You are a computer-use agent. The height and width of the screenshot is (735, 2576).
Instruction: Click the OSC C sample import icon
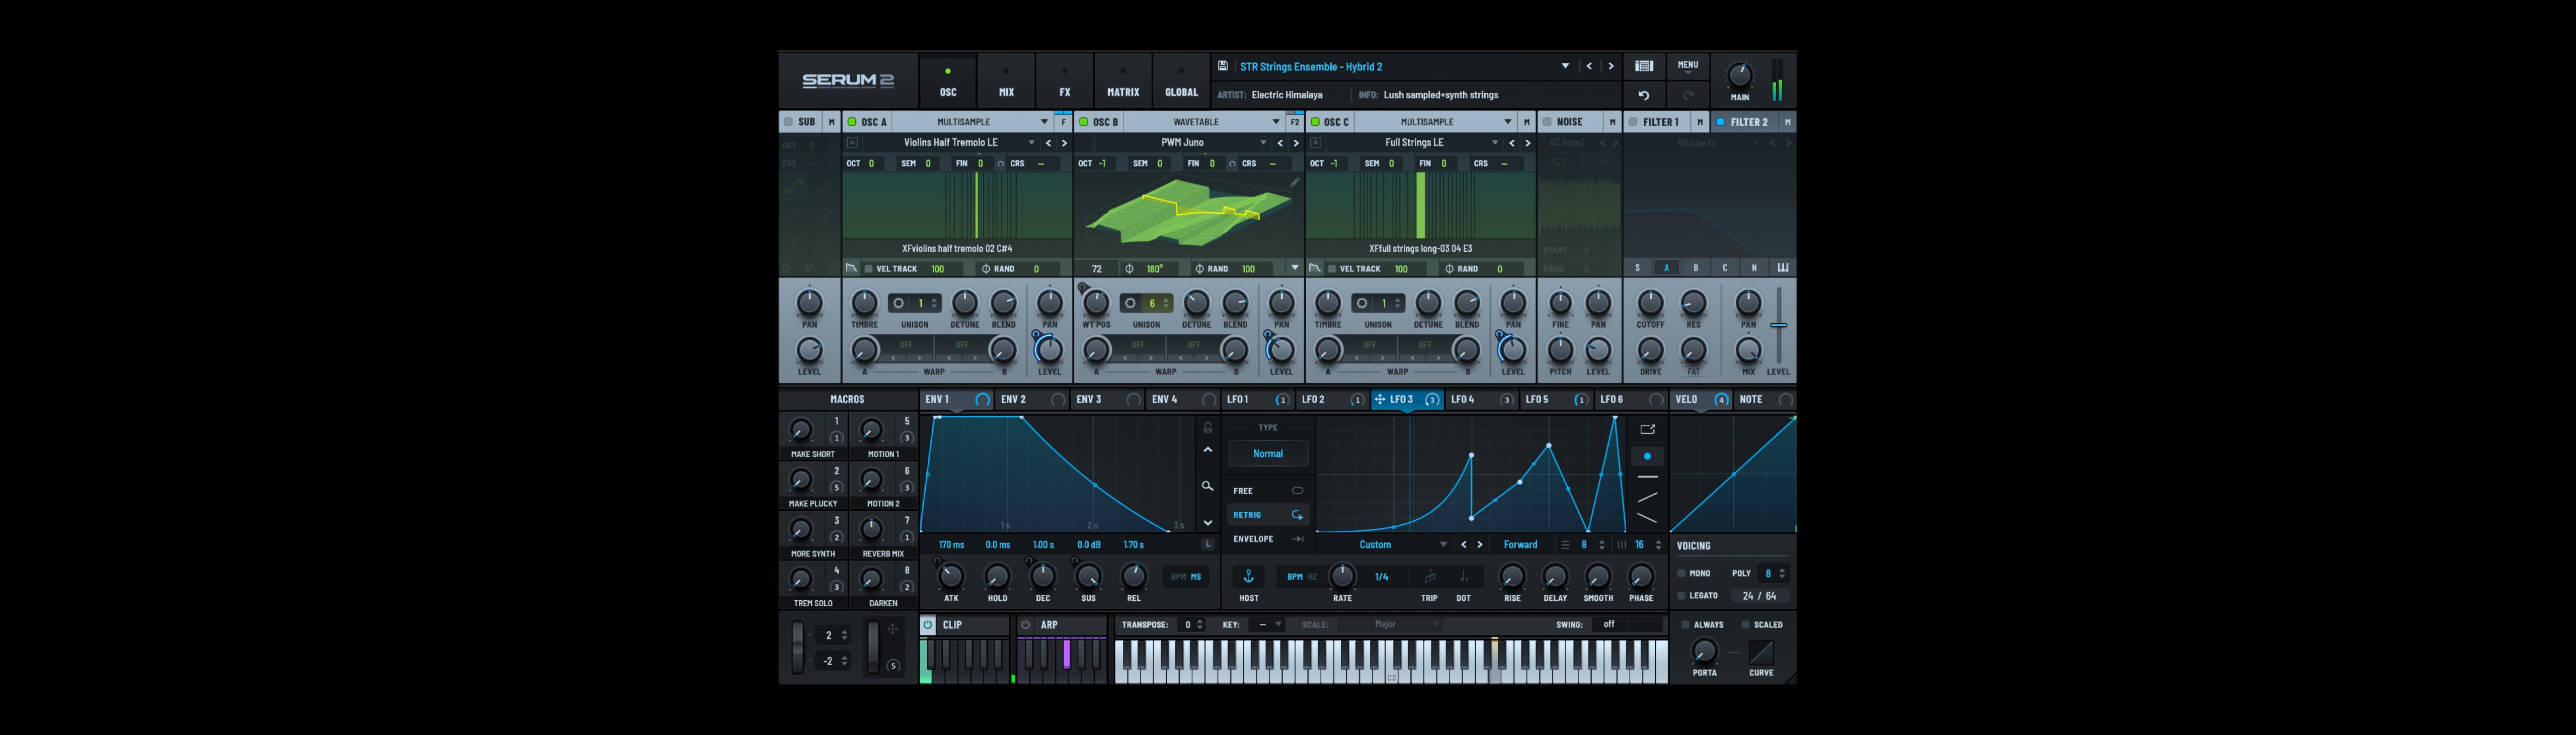click(1316, 143)
